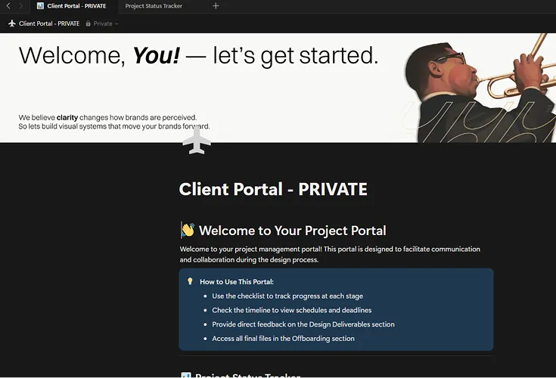Click the Client Portal - PRIVATE page title

[273, 189]
